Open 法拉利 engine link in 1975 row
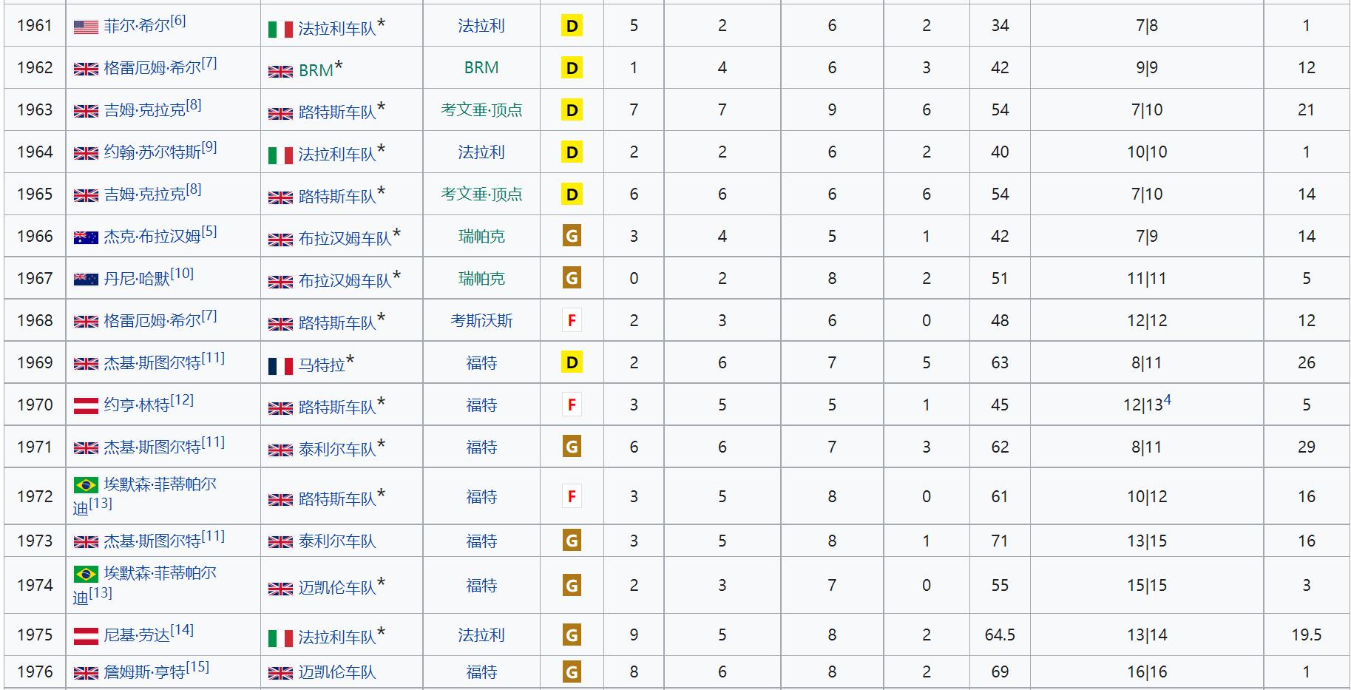Viewport: 1351px width, 690px height. point(481,635)
